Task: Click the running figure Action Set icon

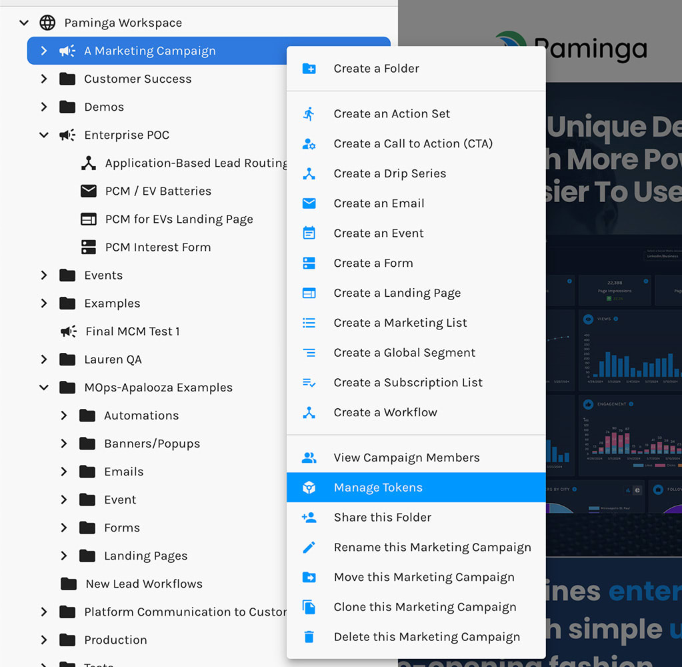Action: [x=309, y=114]
